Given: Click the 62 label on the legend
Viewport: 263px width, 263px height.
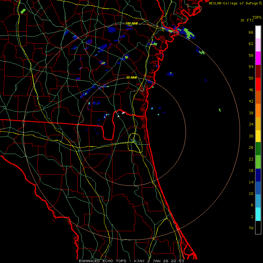Looking at the screenshot, I should tap(251, 44).
